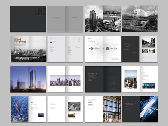Screen dimensions: 168x126
Task: Open the large black-and-white street photo
Action: (x=148, y=43)
